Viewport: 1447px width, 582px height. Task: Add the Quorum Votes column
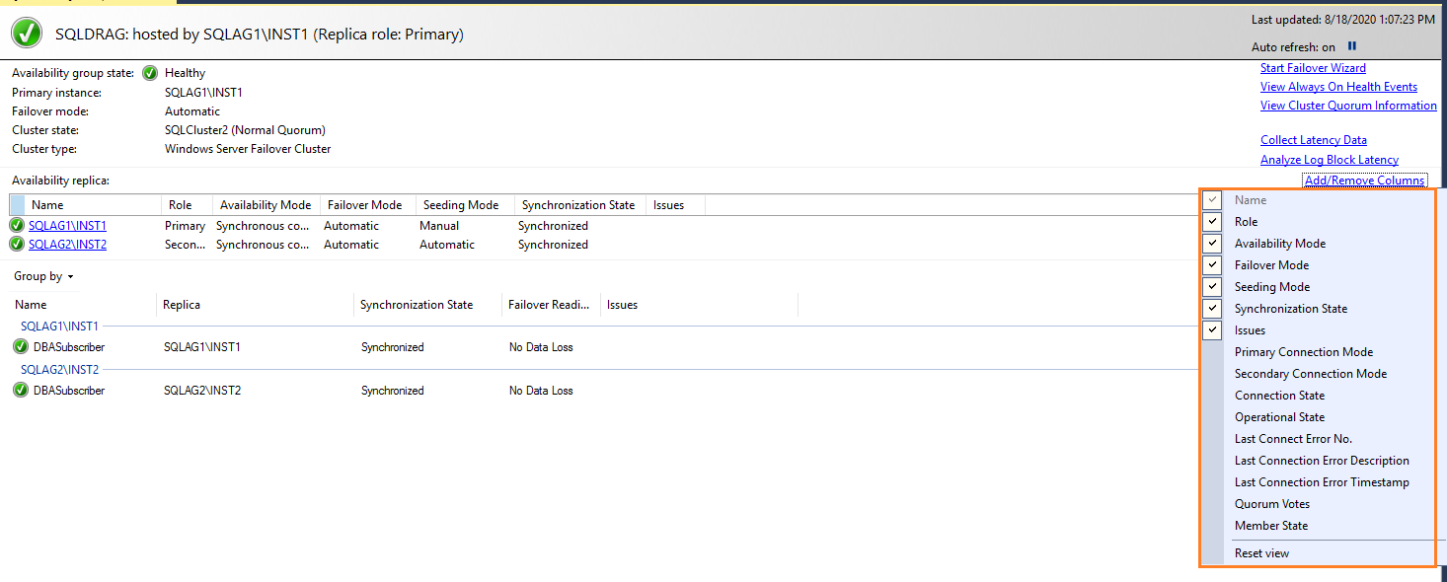click(1272, 504)
